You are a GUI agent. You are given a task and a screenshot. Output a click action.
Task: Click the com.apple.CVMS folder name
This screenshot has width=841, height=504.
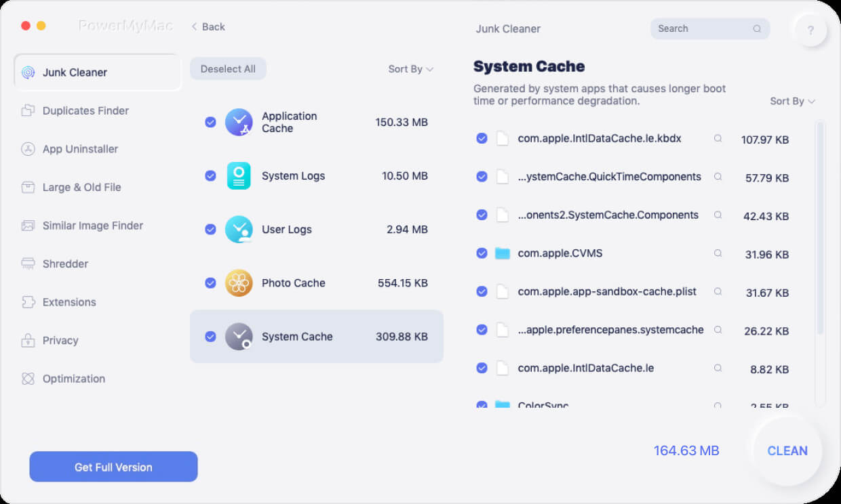click(x=560, y=253)
